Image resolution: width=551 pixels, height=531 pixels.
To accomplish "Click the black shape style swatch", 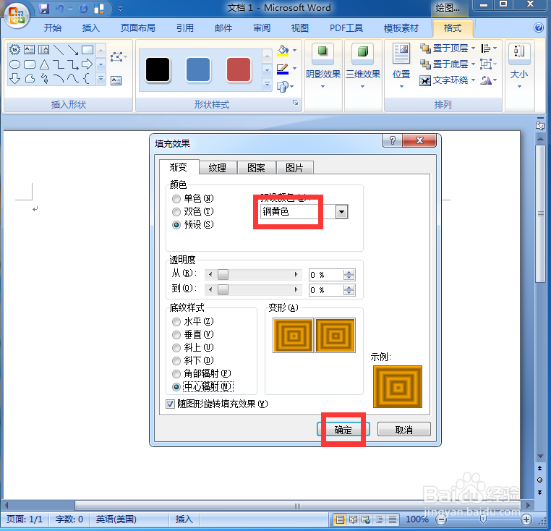I will click(158, 69).
